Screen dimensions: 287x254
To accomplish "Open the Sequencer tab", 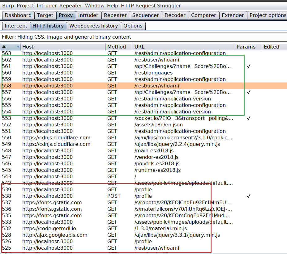I will pos(146,15).
